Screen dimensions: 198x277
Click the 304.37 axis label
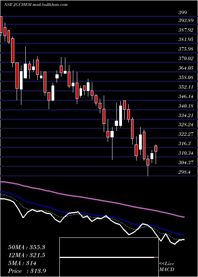tap(185, 162)
